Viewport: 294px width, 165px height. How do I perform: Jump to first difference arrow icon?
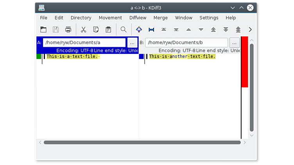pyautogui.click(x=164, y=30)
